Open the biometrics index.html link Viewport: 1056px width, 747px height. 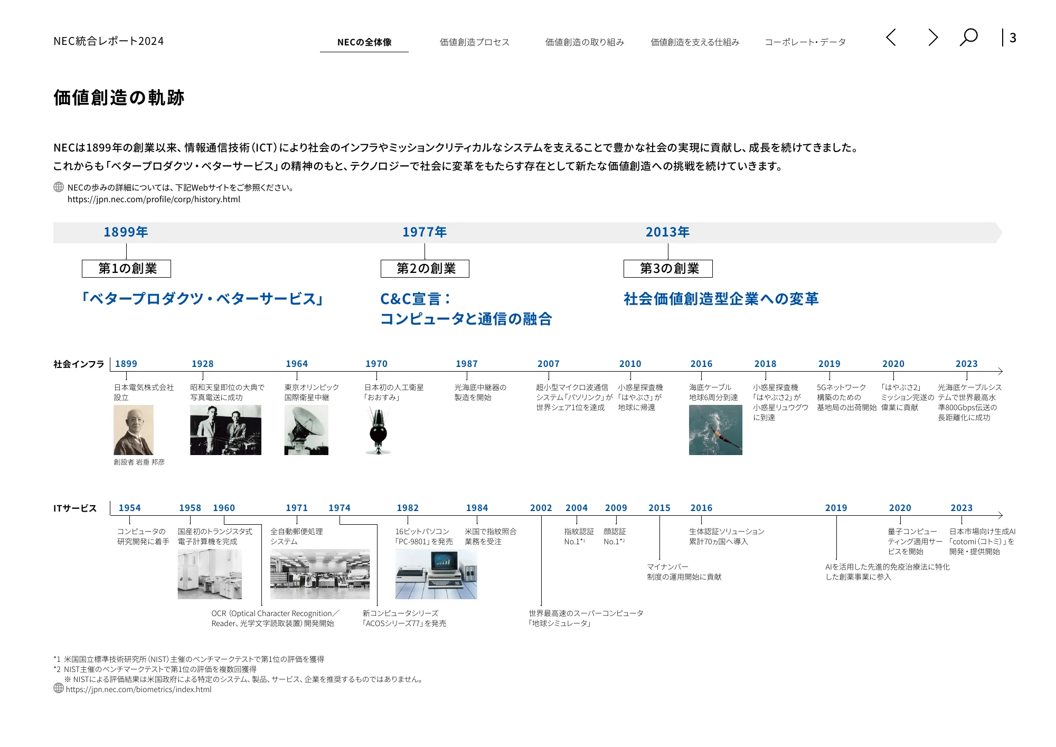(x=138, y=689)
